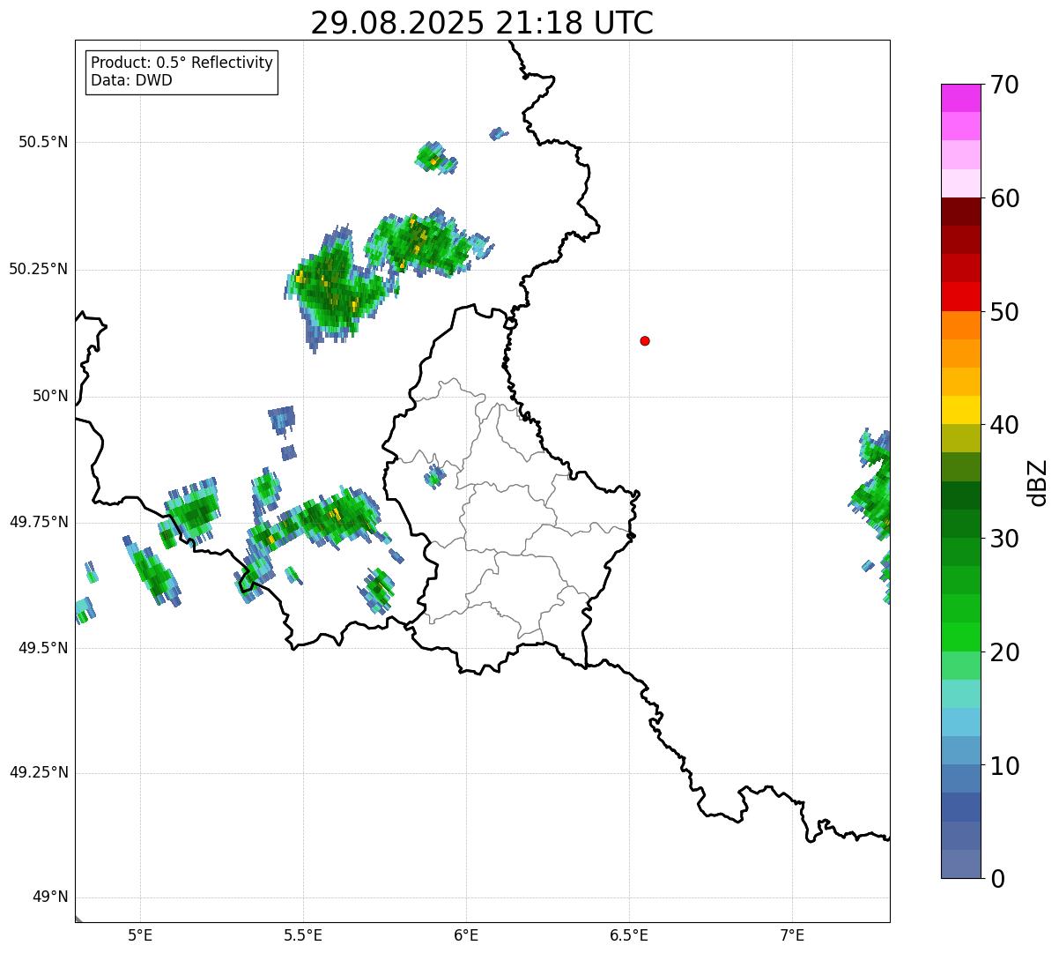The image size is (1059, 953).
Task: Click the small radar echo near 50.5°N 5.9°E
Action: [434, 159]
